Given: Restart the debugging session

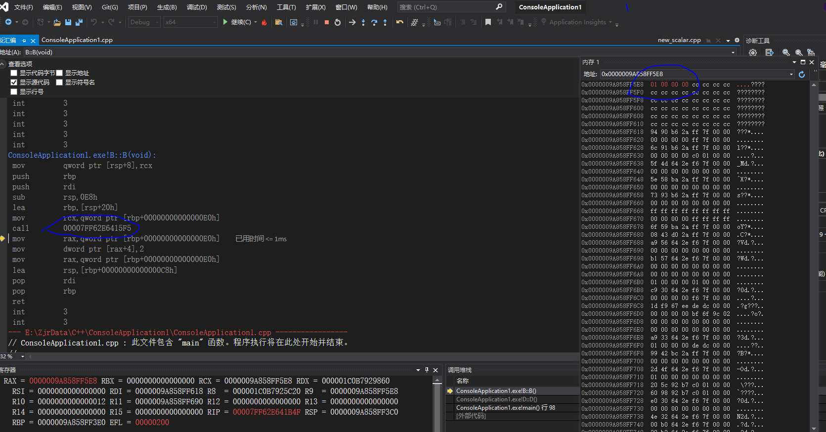Looking at the screenshot, I should tap(338, 22).
